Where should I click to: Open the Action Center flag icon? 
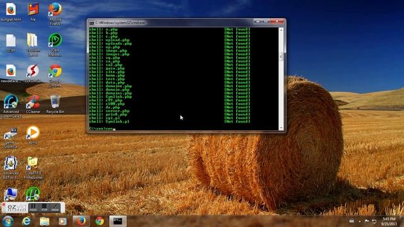pyautogui.click(x=367, y=221)
